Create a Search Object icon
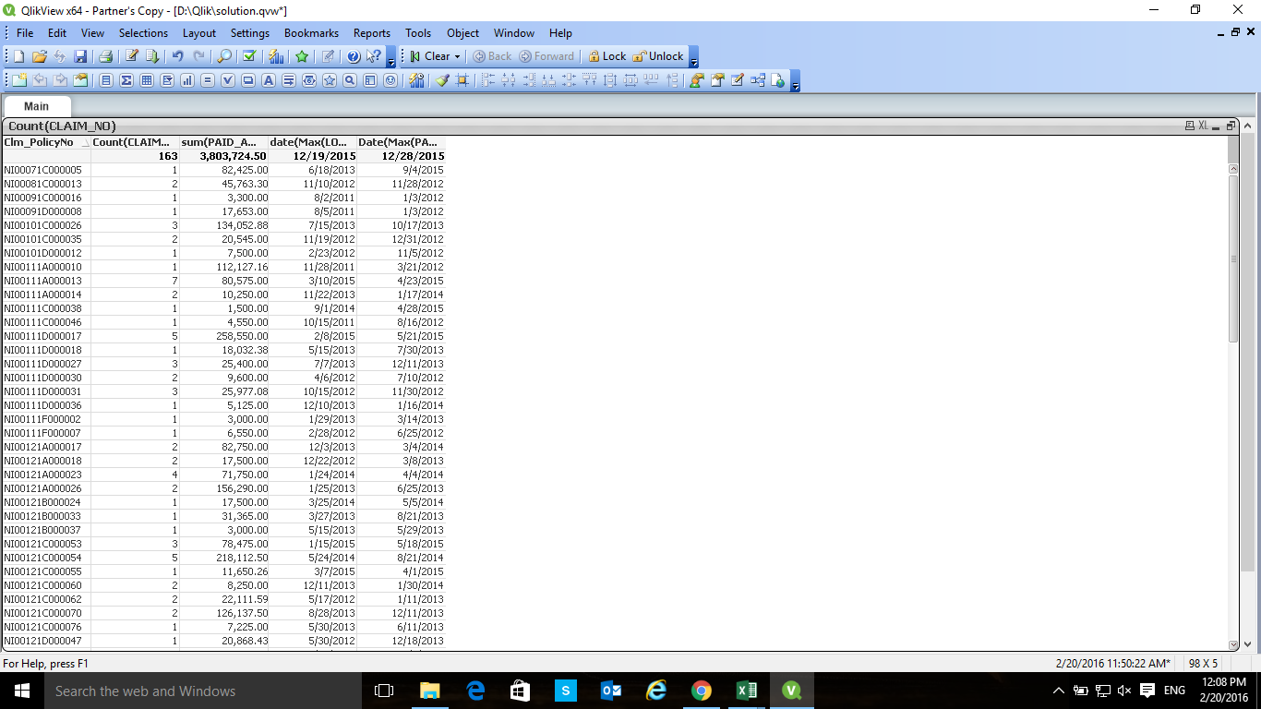Screen dimensions: 1261x709 point(349,80)
